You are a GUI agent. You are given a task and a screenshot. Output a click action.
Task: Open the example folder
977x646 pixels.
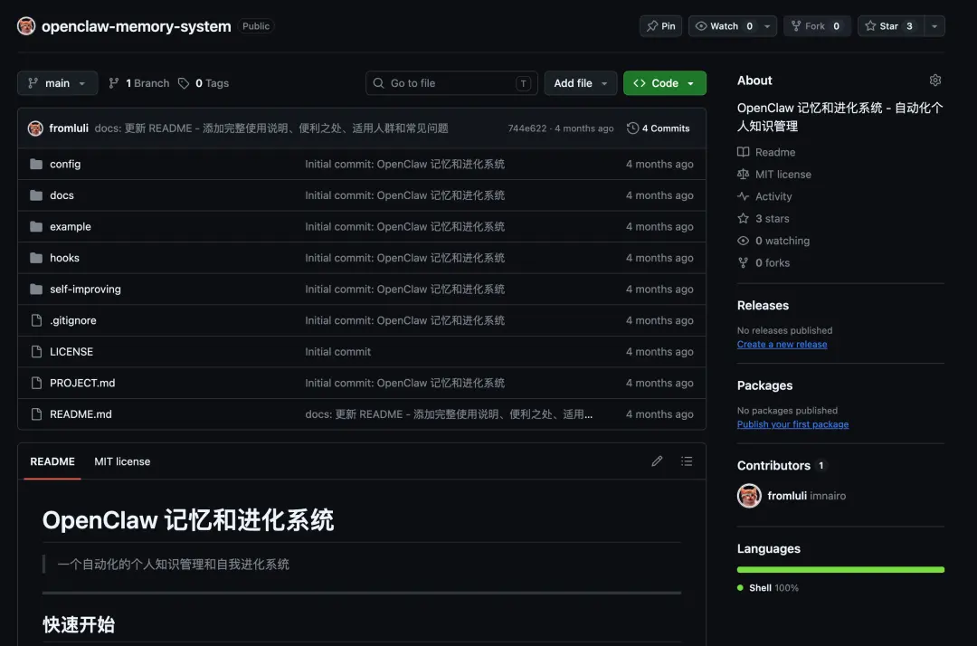[x=71, y=227]
